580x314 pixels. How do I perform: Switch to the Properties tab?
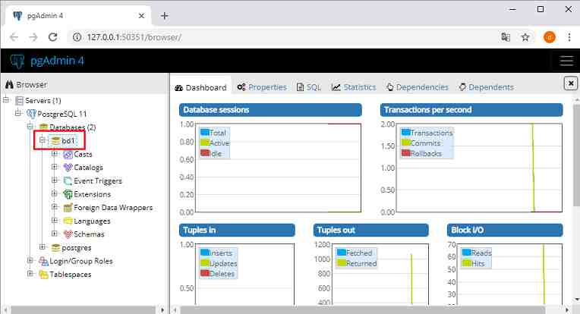coord(262,87)
